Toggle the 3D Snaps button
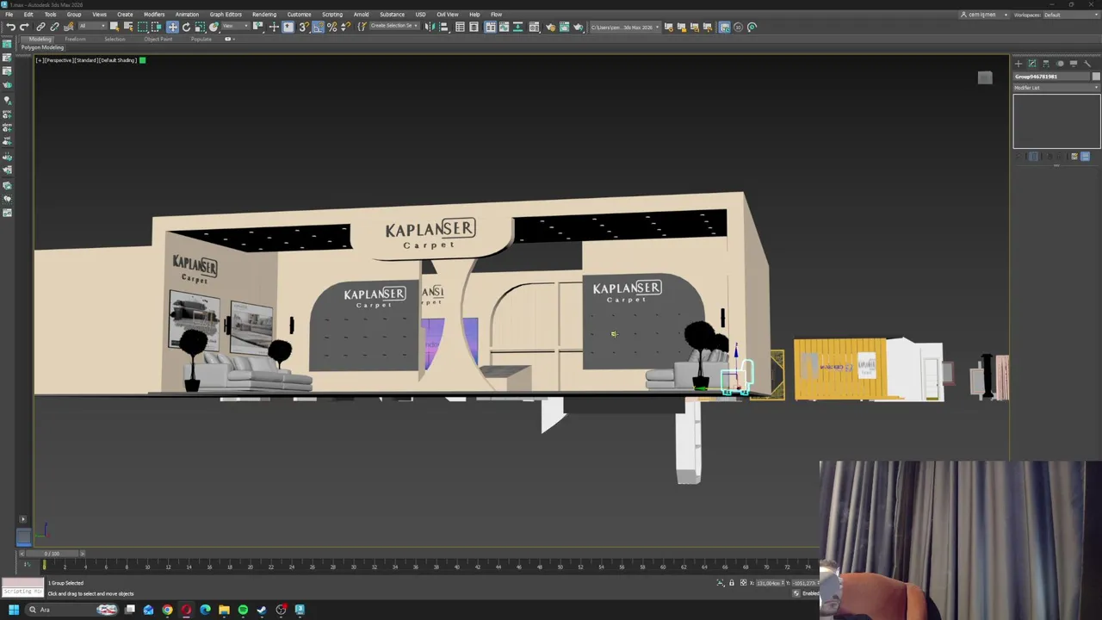Screen dimensions: 1102x620 (x=304, y=27)
